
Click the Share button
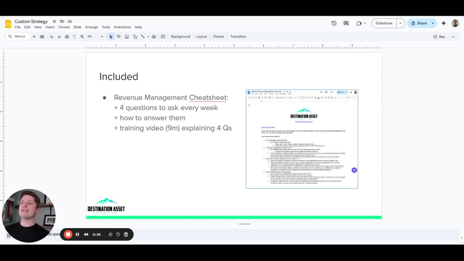point(419,23)
